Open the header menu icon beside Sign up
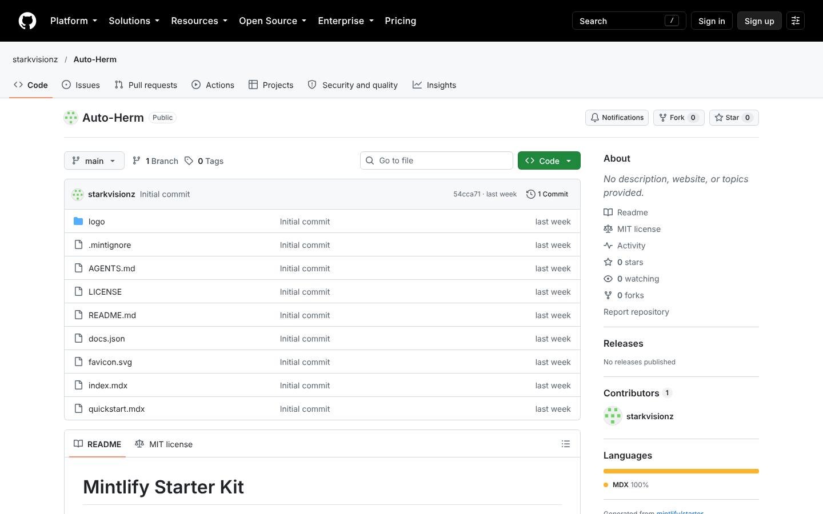Screen dimensions: 823x514 tap(796, 21)
